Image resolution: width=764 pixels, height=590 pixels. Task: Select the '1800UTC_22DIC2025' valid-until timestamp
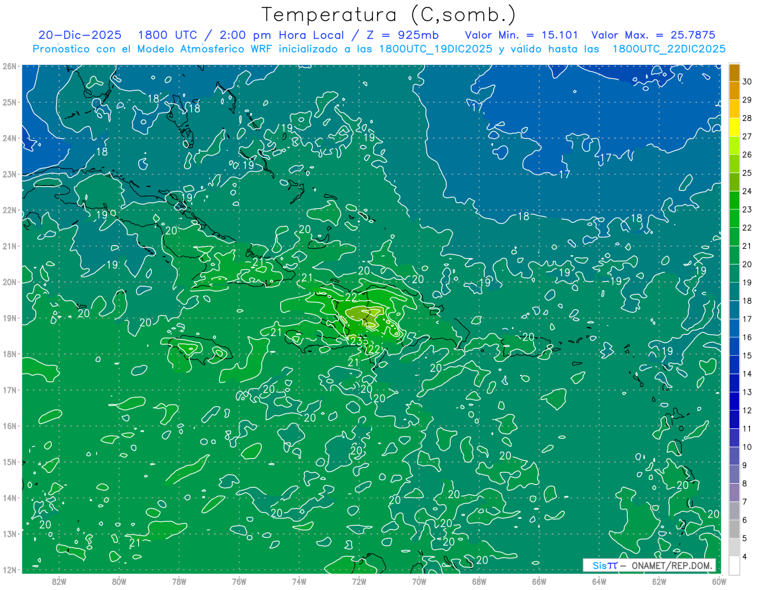point(668,49)
